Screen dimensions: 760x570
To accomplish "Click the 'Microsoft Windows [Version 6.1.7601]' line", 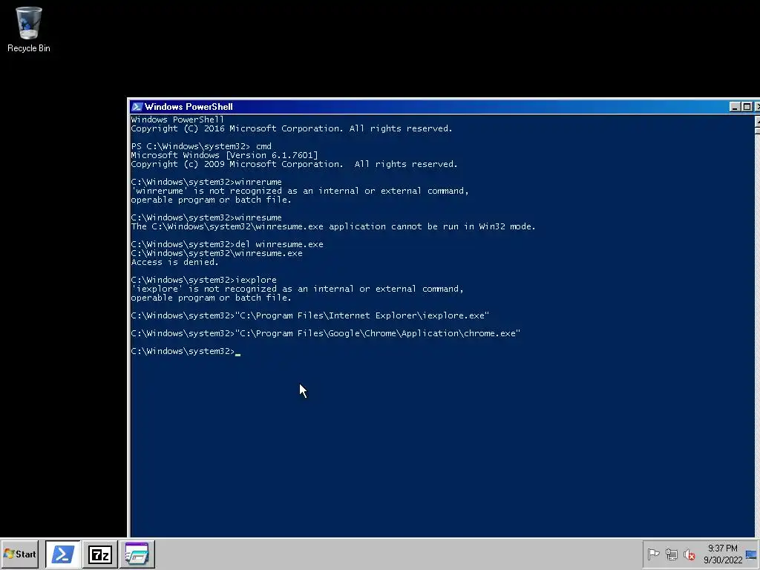I will 224,155.
